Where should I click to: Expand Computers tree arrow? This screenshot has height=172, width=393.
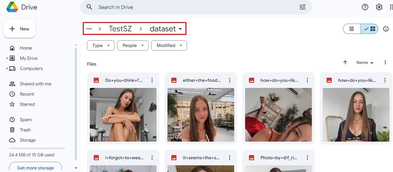point(7,68)
